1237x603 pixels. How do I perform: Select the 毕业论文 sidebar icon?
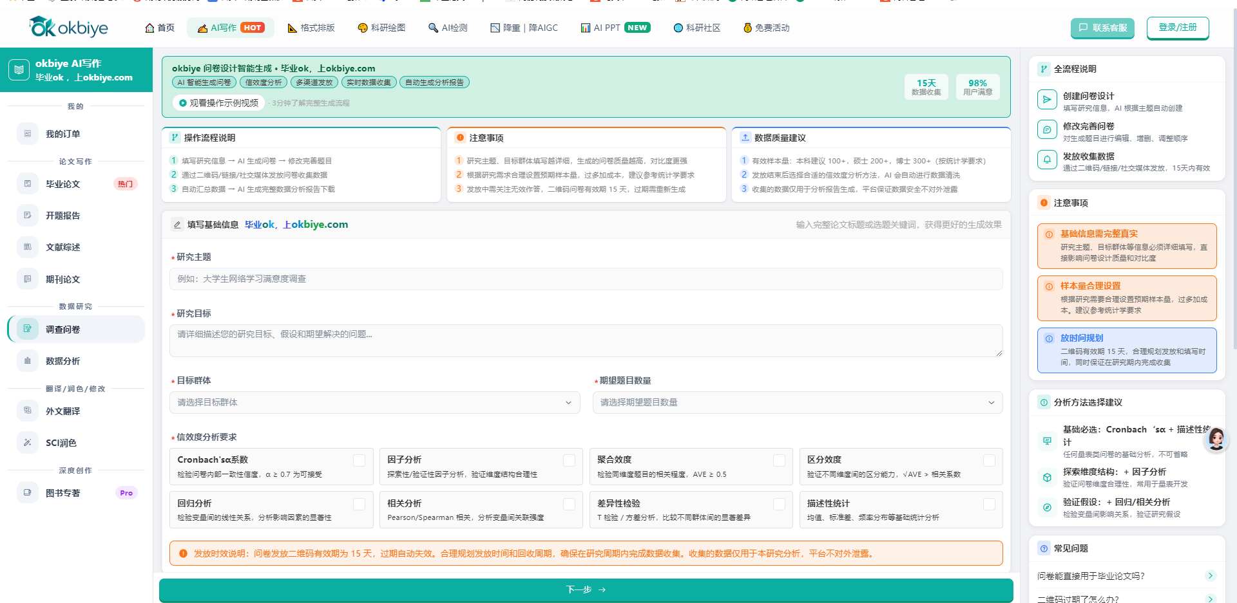point(27,184)
